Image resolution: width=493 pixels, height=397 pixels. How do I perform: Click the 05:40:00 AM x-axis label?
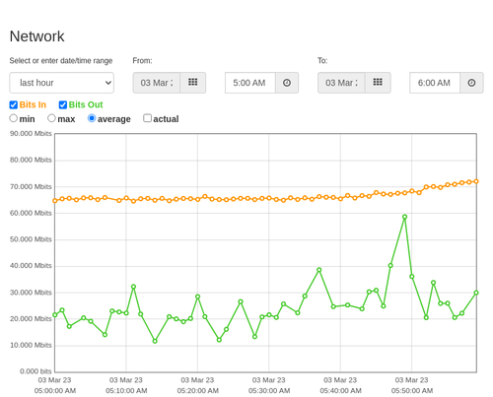[x=340, y=391]
